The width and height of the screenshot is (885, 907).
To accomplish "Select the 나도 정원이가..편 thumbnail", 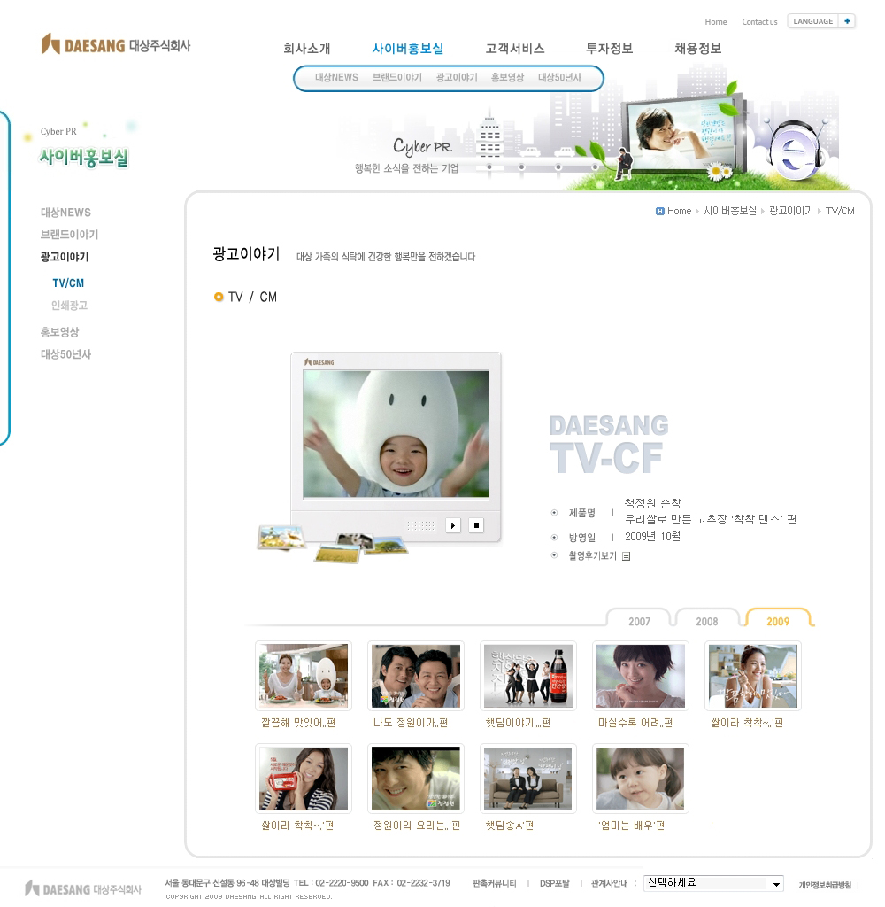I will (416, 676).
